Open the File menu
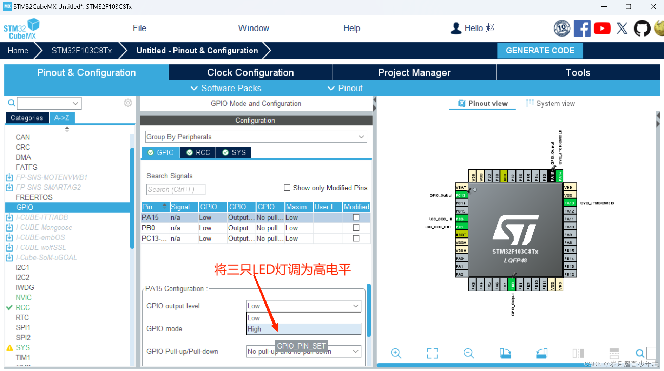This screenshot has height=371, width=664. pyautogui.click(x=139, y=28)
